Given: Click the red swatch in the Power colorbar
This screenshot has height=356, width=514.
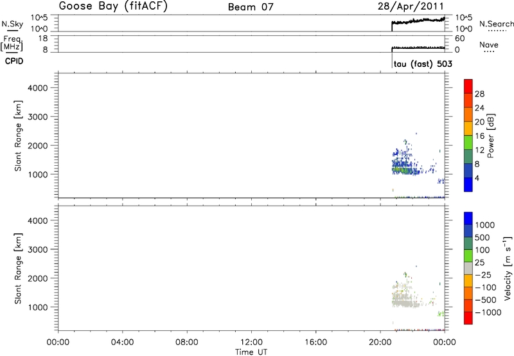Looking at the screenshot, I should [x=468, y=86].
